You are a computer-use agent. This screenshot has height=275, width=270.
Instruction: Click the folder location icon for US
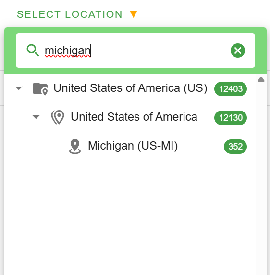tap(40, 89)
